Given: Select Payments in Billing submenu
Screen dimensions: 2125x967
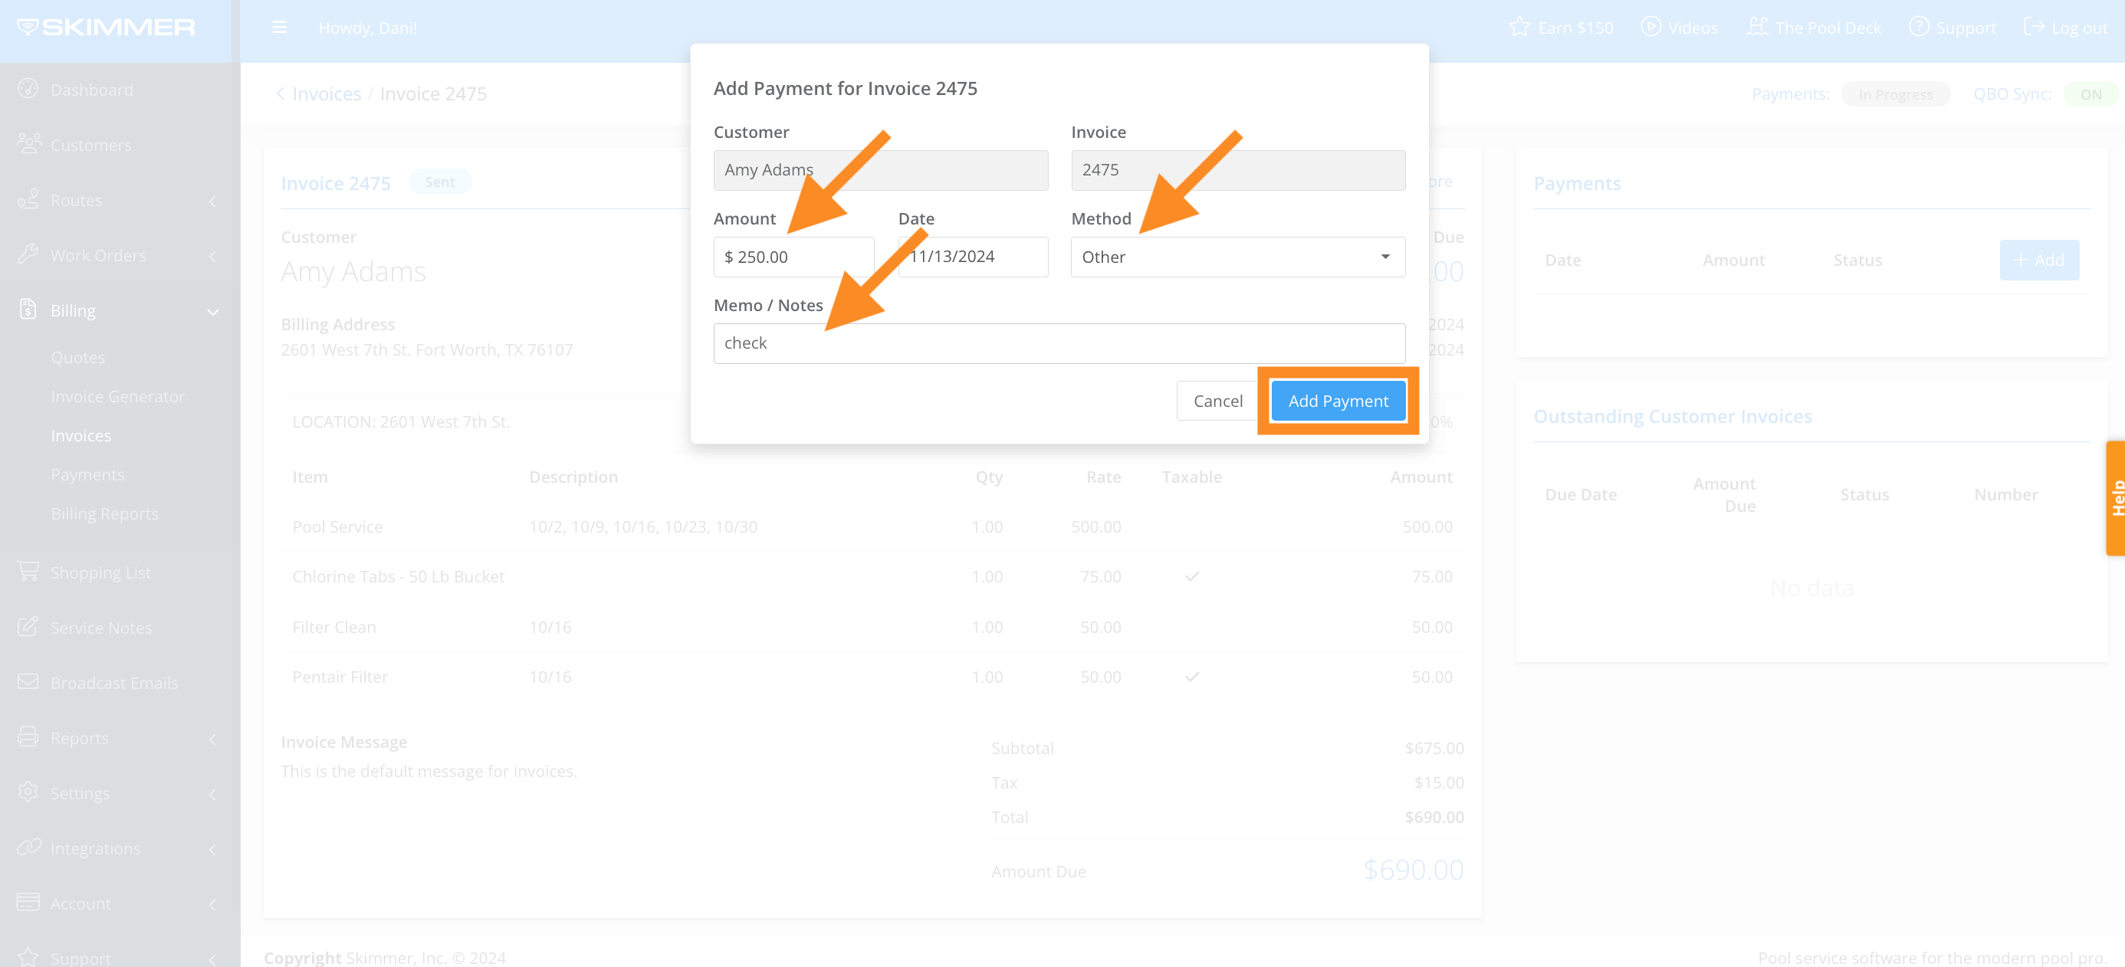Looking at the screenshot, I should [87, 474].
